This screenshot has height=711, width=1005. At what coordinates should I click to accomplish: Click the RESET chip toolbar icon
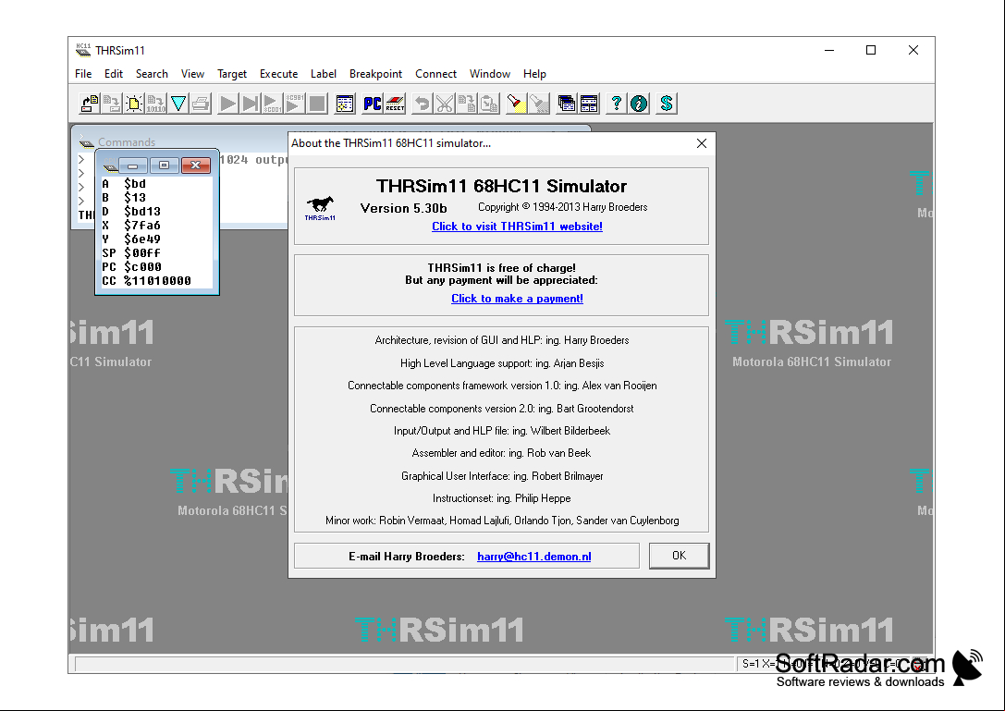coord(395,104)
